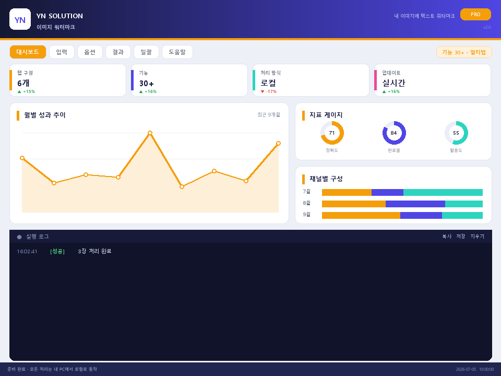The height and width of the screenshot is (376, 501).
Task: Click the teal segment of the 7월 bar
Action: coord(443,193)
